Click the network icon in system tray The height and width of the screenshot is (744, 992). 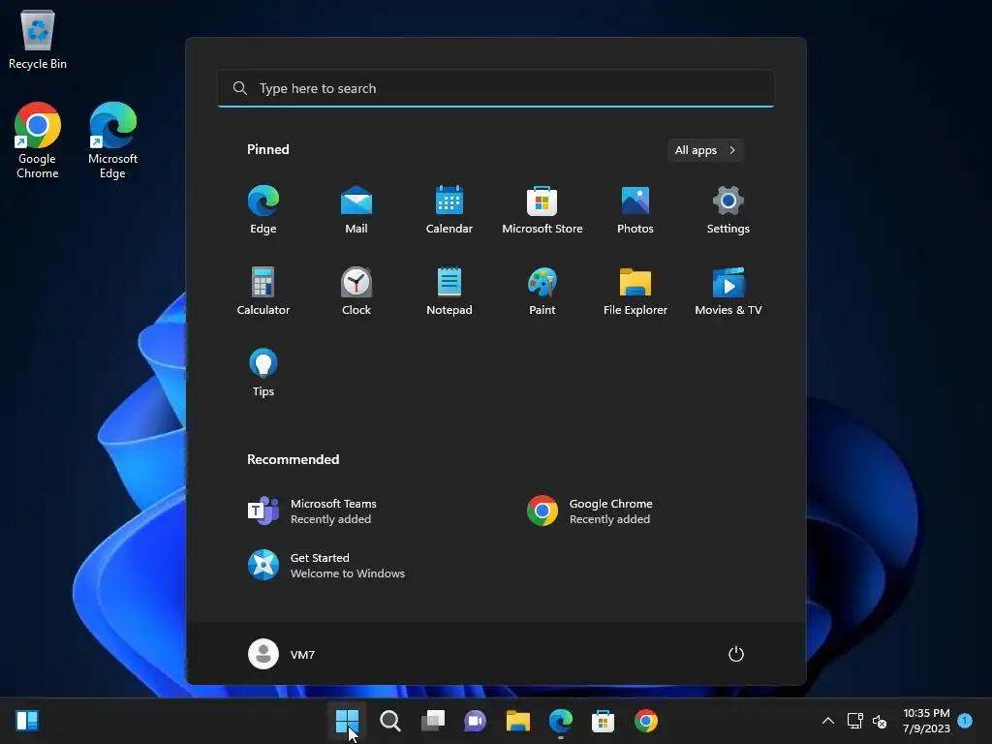pos(855,721)
